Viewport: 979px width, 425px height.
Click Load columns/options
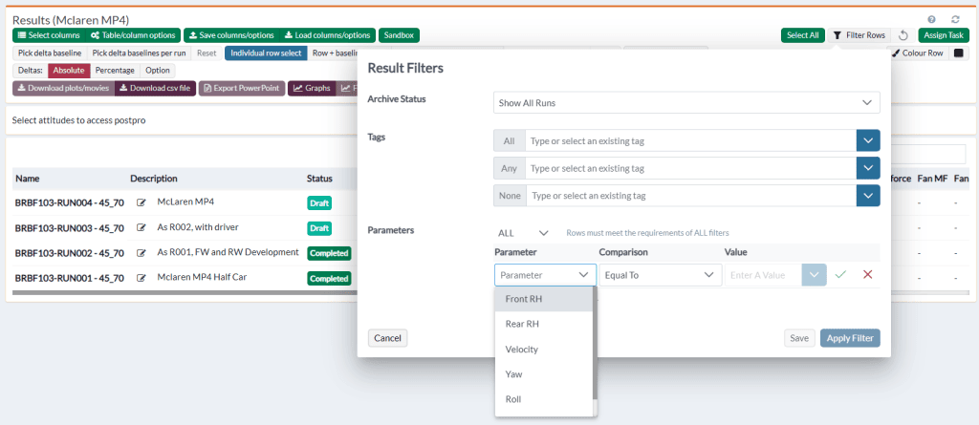pos(328,35)
